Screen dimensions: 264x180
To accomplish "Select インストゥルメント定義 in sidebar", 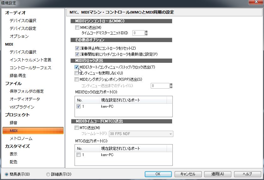I will [x=31, y=60].
